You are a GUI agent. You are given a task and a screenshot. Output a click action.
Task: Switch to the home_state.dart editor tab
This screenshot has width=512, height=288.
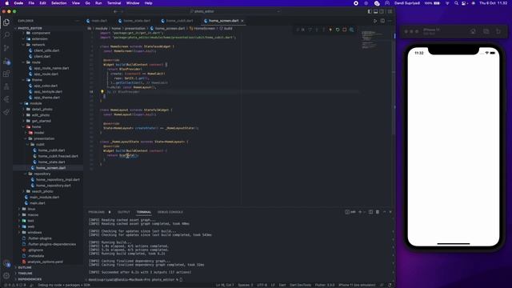(134, 21)
